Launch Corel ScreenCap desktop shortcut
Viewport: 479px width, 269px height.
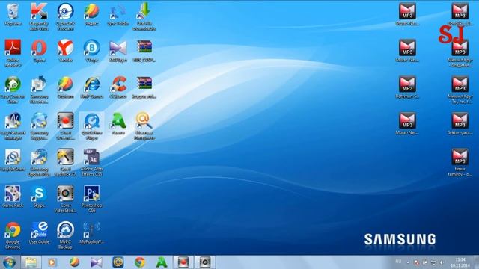(65, 126)
